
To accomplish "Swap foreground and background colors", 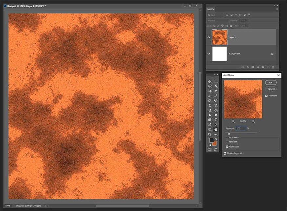I will tap(216, 139).
